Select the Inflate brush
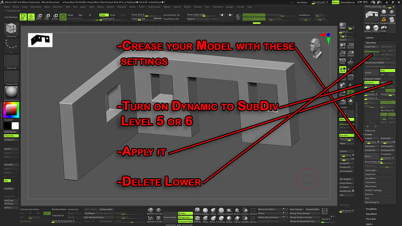The width and height of the screenshot is (402, 226). [x=213, y=211]
